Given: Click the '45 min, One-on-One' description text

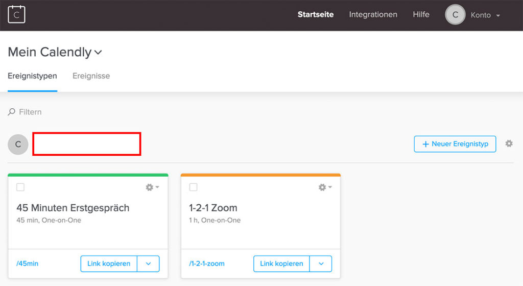Looking at the screenshot, I should [49, 220].
